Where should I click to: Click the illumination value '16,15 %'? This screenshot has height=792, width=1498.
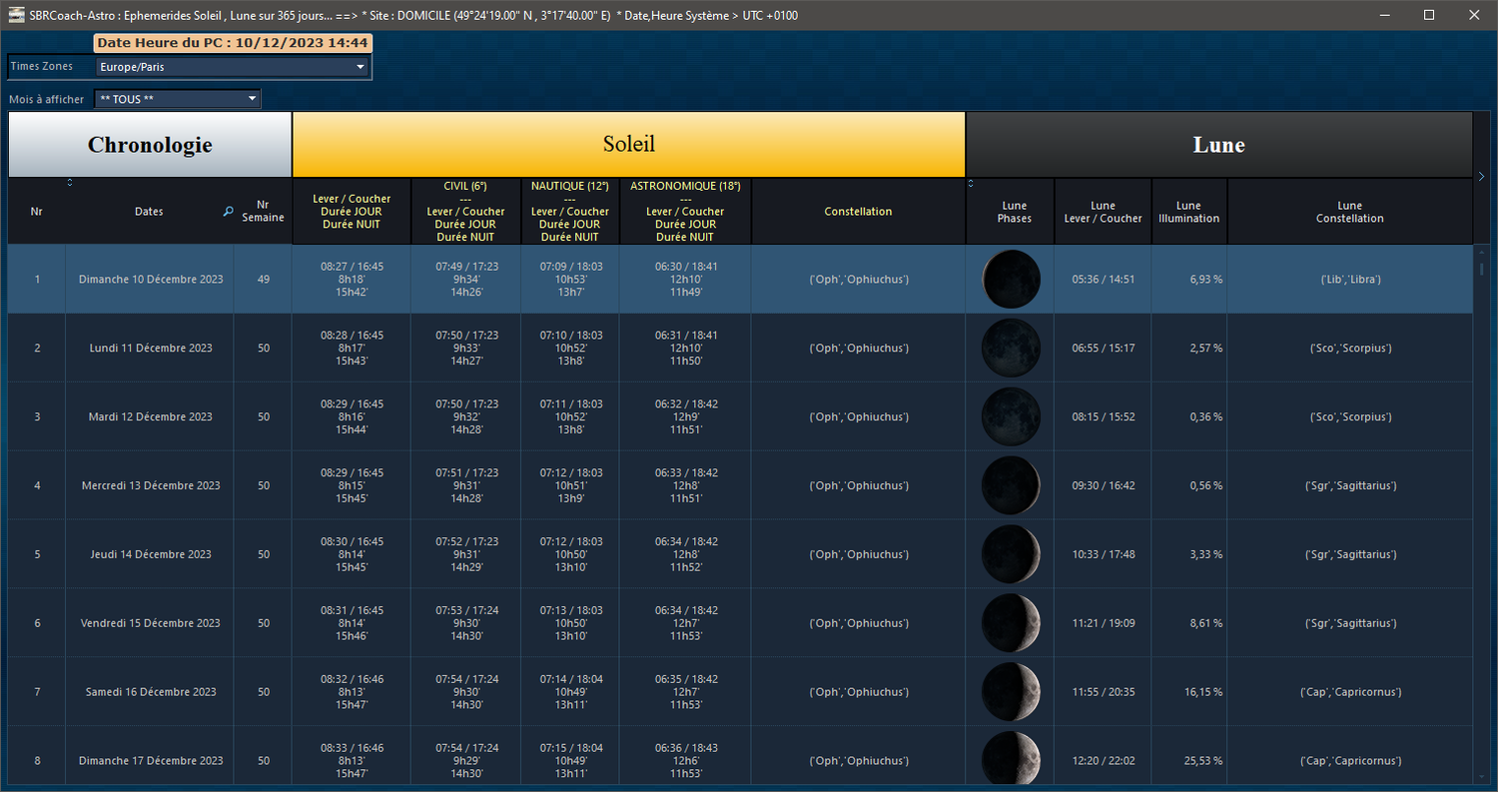(x=1202, y=692)
